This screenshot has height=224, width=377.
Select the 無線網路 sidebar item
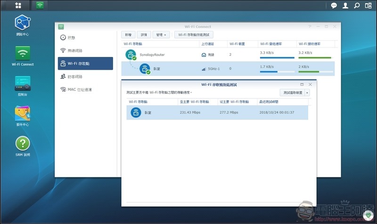pos(85,50)
